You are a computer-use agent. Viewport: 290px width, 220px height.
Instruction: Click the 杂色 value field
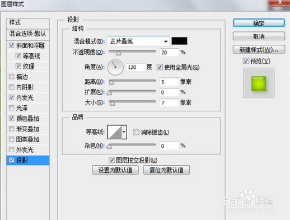[x=169, y=146]
